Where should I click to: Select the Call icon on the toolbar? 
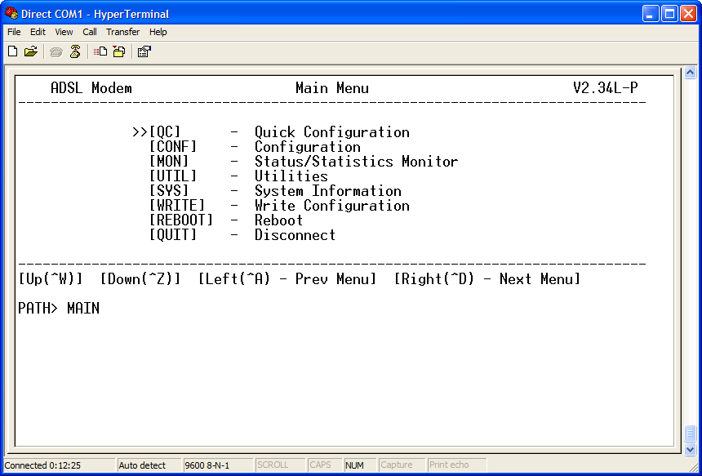point(56,51)
